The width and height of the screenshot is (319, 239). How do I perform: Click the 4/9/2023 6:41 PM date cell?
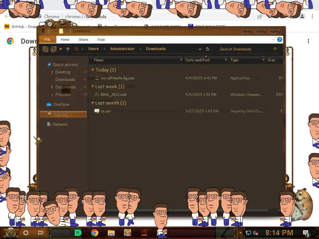201,78
